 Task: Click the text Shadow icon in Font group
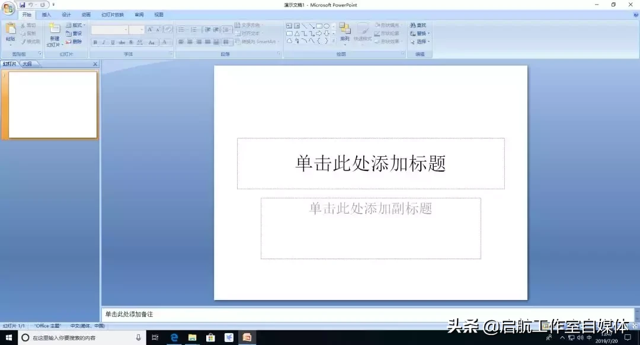tap(132, 41)
